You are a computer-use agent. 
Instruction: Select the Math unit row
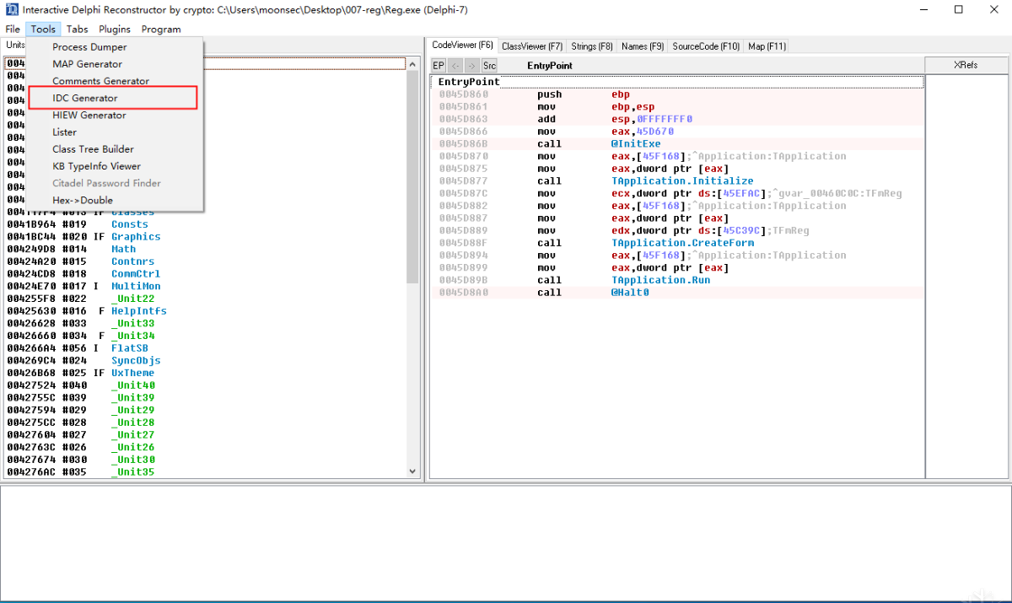[x=205, y=249]
